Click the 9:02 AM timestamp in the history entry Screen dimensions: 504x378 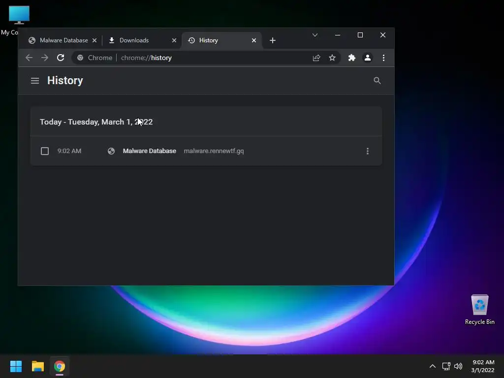pyautogui.click(x=69, y=151)
